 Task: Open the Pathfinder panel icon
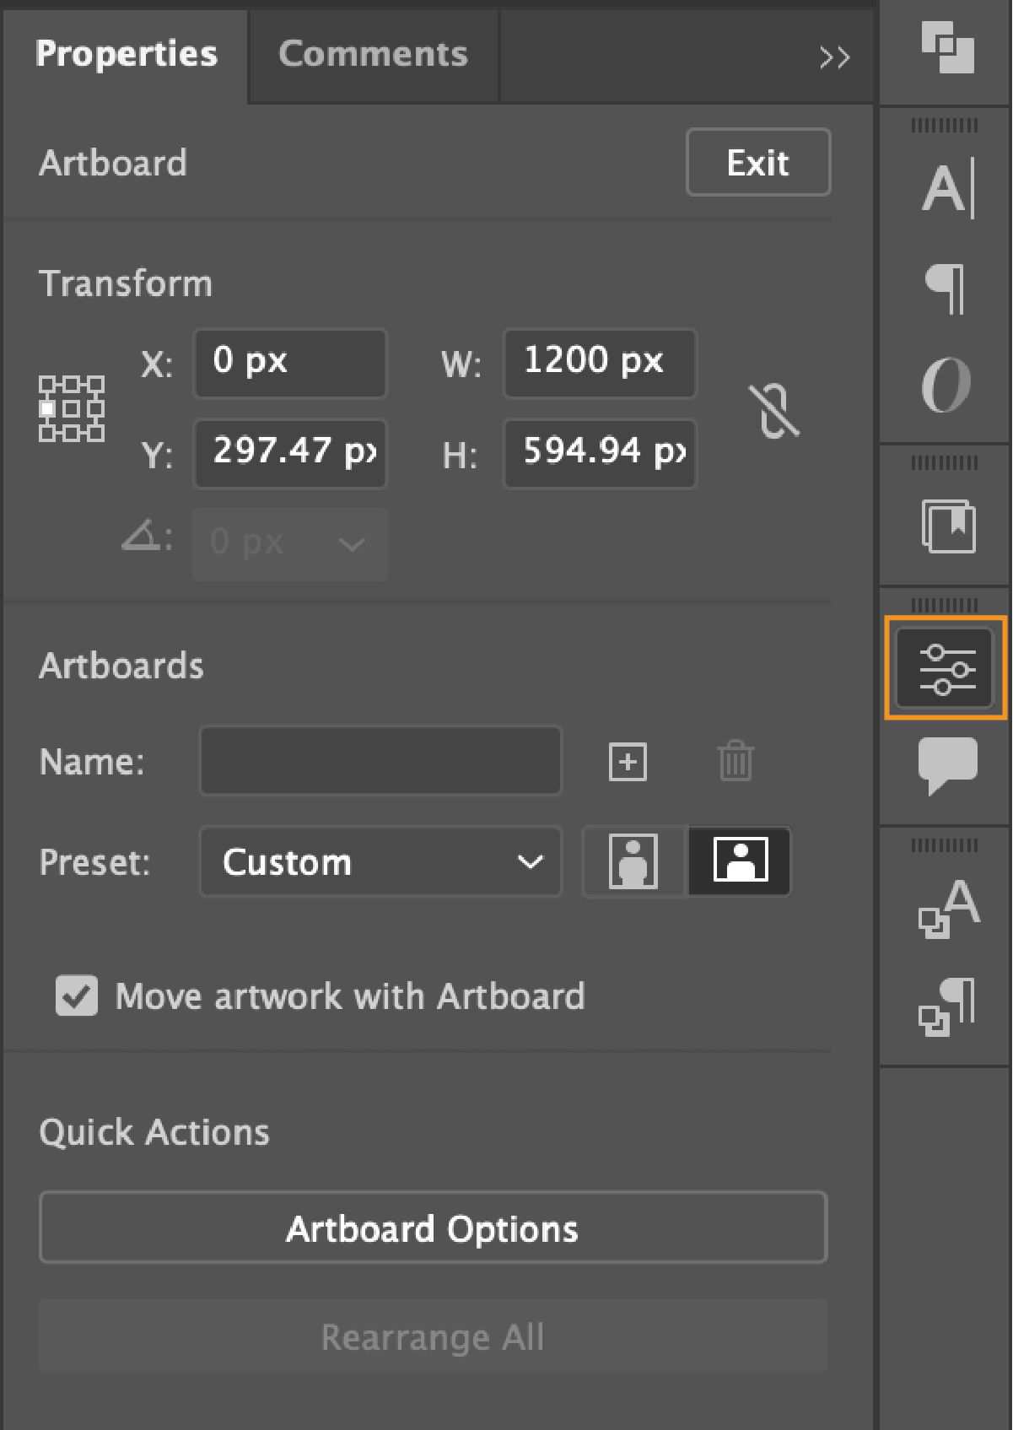click(x=947, y=49)
